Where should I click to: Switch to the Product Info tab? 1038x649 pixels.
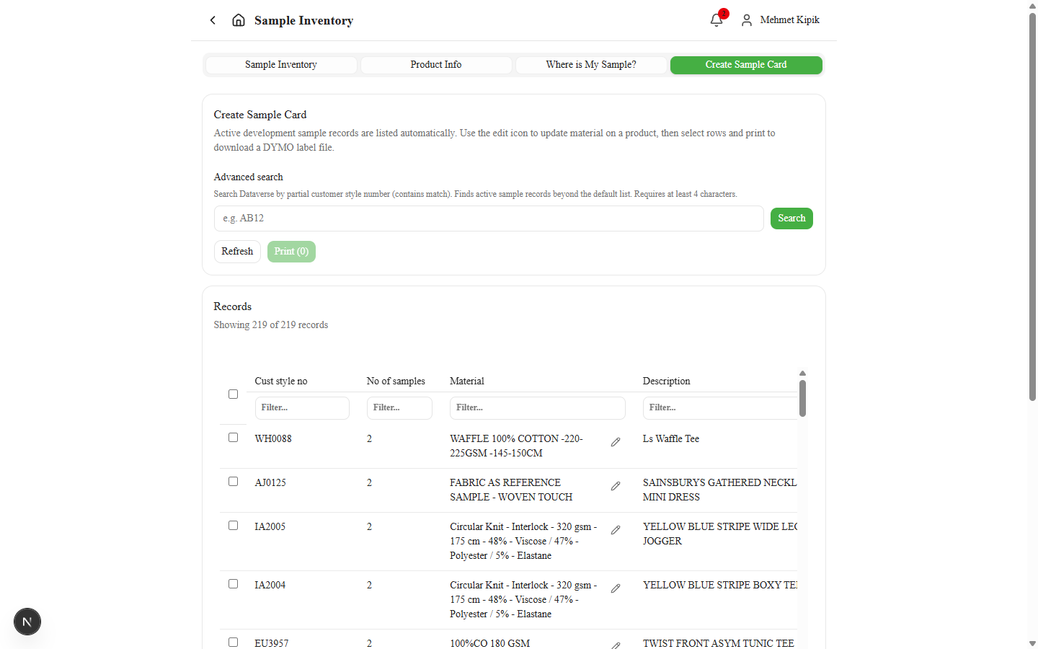[436, 65]
